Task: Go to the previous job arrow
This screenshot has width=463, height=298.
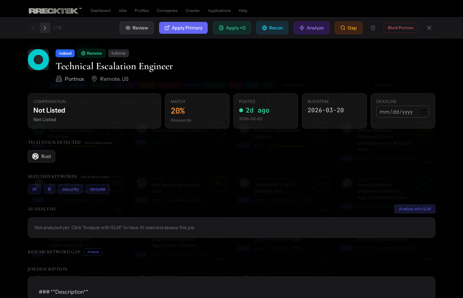Action: click(x=33, y=28)
